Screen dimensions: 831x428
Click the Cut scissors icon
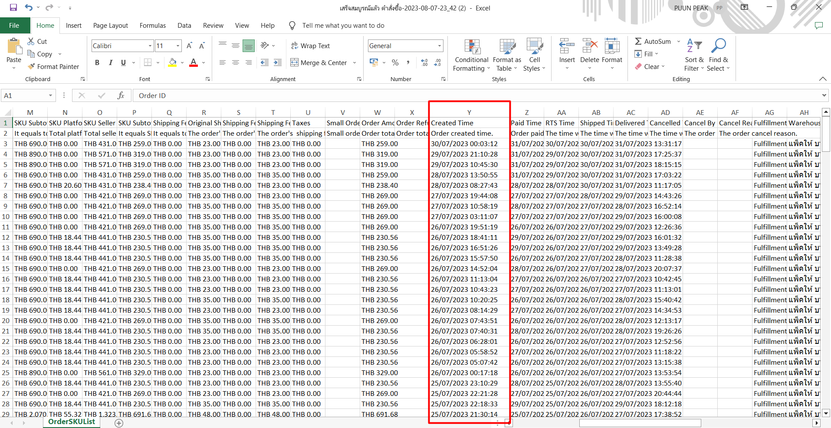click(x=31, y=41)
